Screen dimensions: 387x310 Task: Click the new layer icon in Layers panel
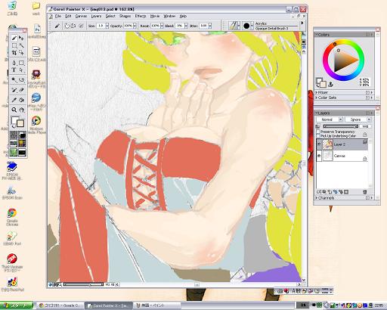pyautogui.click(x=330, y=192)
